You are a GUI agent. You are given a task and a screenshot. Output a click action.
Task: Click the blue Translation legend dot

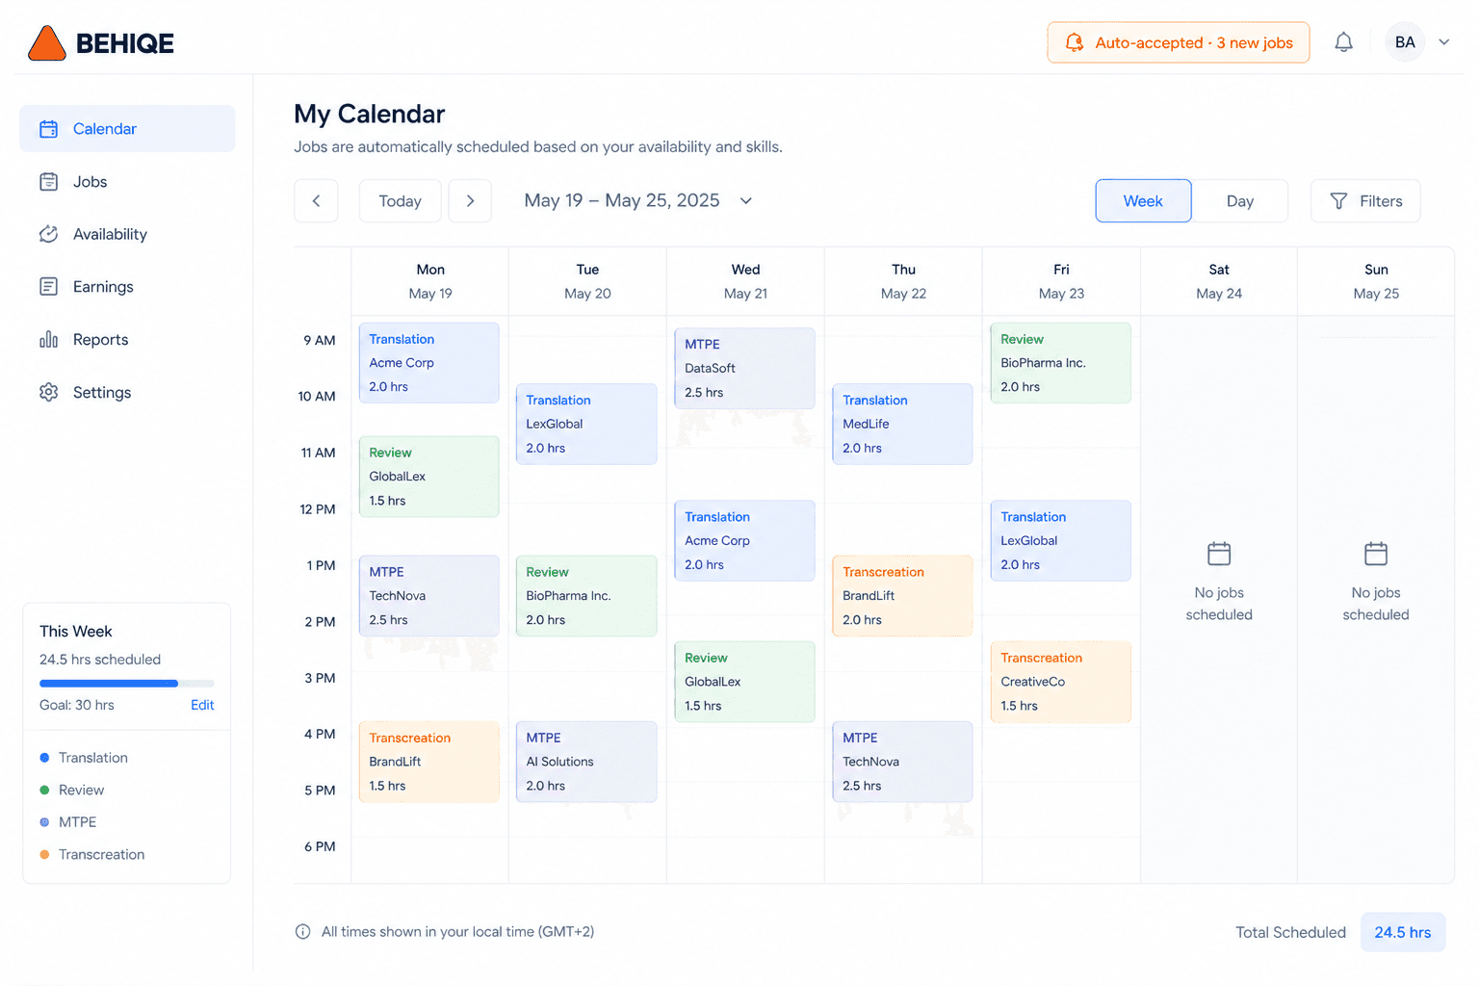(44, 758)
